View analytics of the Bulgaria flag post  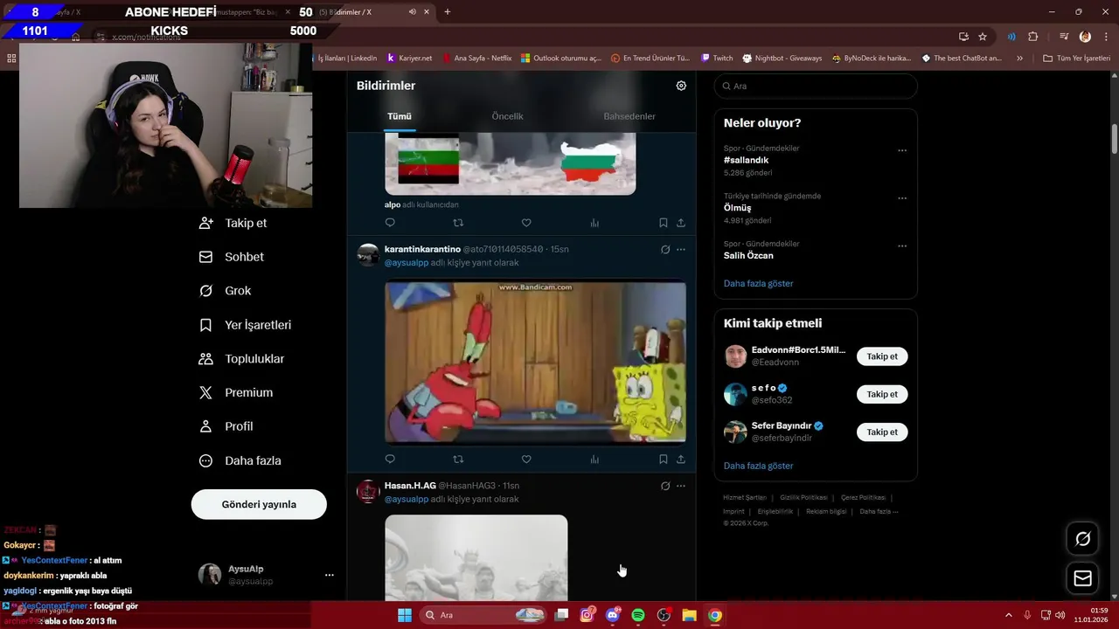(x=594, y=223)
